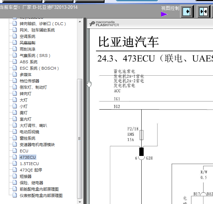
Task: Click the inward-arrows collapse view button
Action: [203, 11]
